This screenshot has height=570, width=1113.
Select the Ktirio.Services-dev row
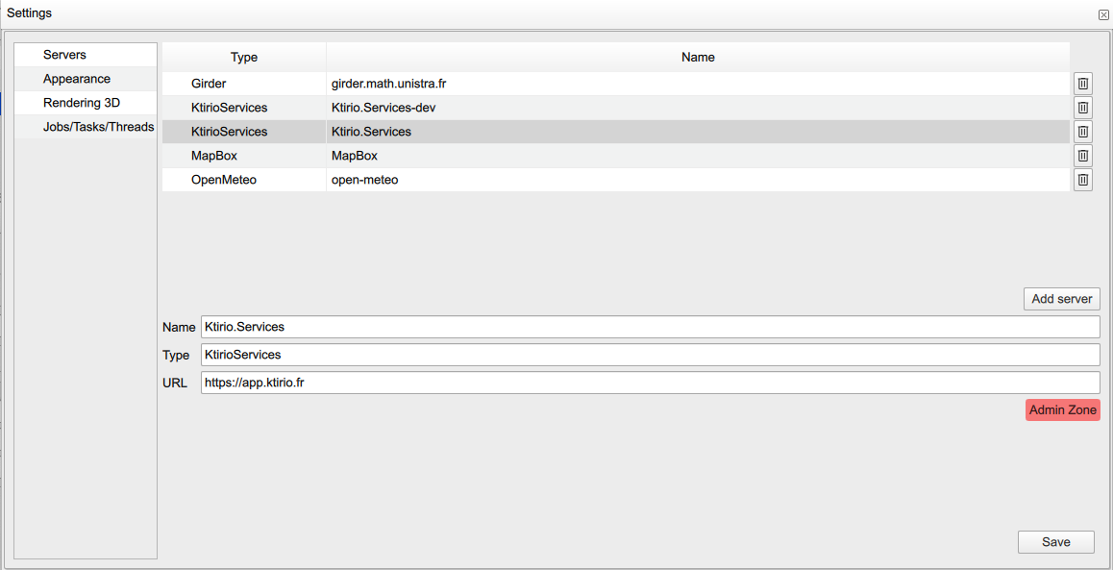[481, 108]
